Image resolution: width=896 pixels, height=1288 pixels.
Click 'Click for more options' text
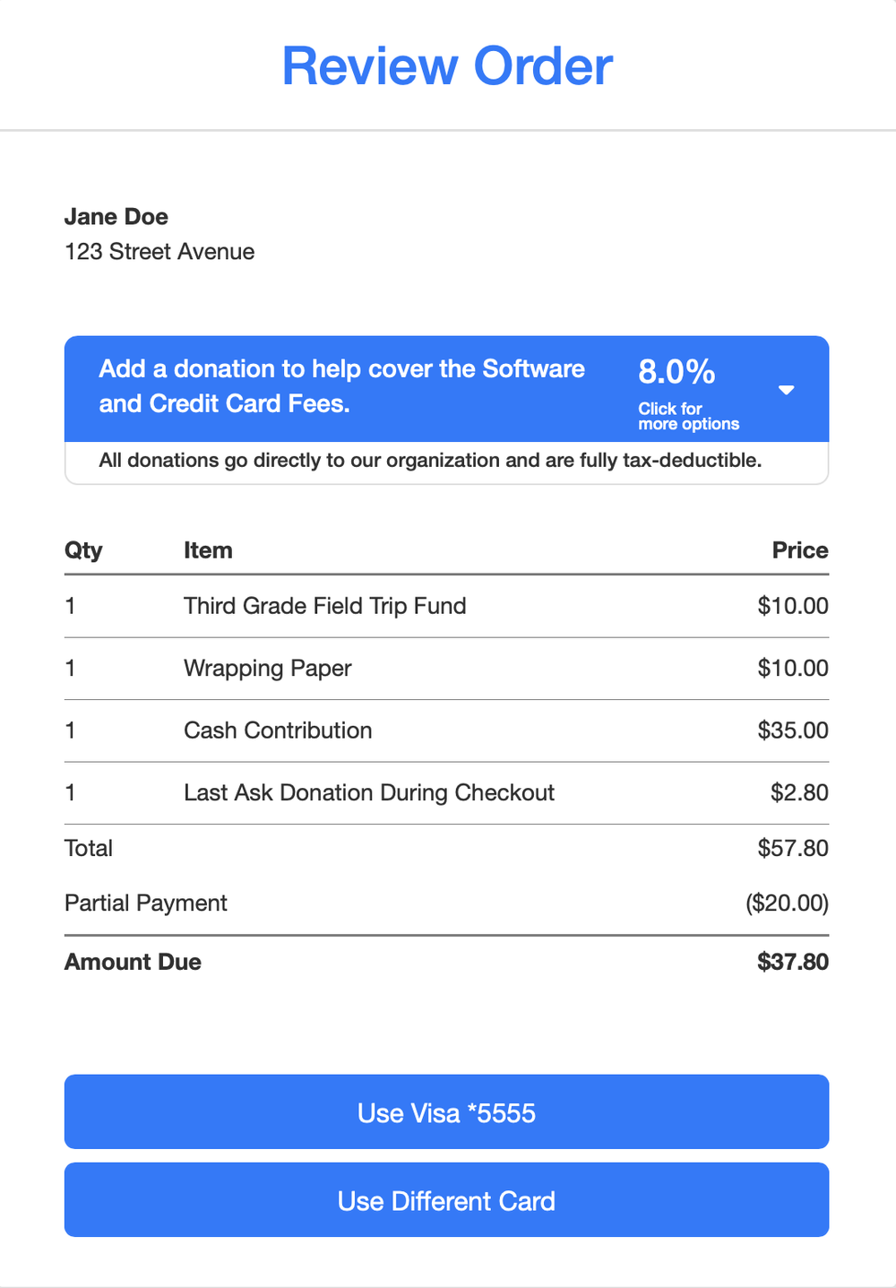point(688,416)
